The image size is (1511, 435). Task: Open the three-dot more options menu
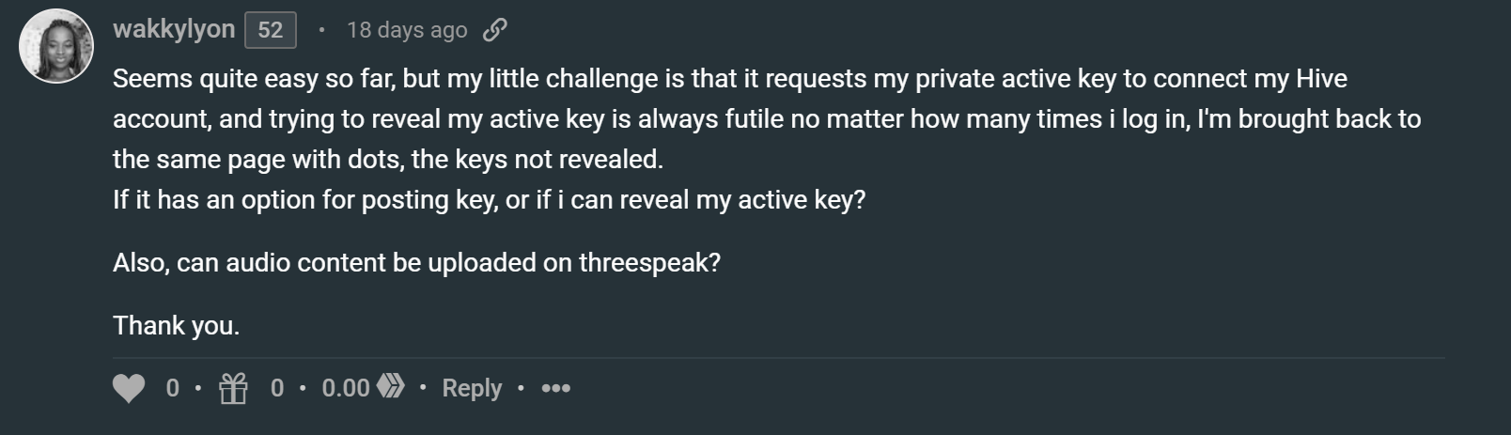point(555,388)
